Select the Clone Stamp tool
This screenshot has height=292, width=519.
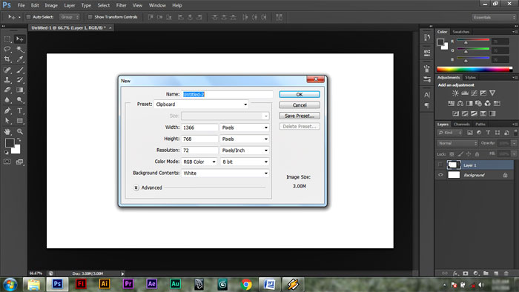tap(7, 80)
